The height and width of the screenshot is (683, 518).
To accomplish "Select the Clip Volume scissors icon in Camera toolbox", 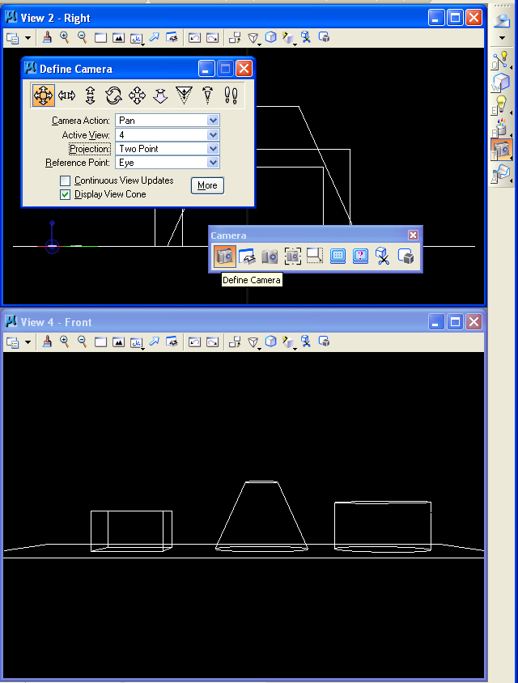I will coord(383,257).
